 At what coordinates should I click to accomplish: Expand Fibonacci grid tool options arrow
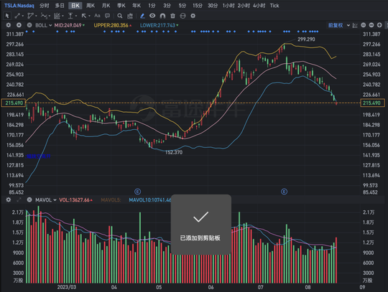tap(63, 16)
